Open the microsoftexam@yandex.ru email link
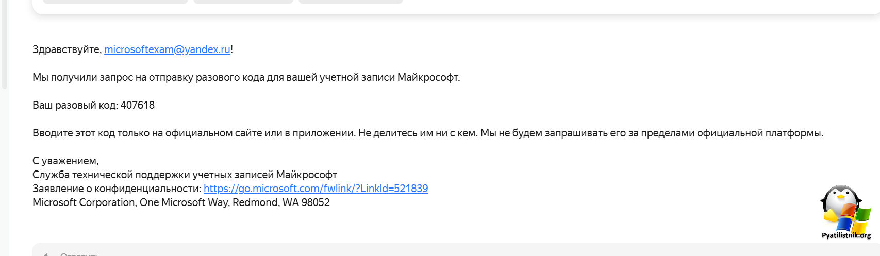 click(x=167, y=49)
